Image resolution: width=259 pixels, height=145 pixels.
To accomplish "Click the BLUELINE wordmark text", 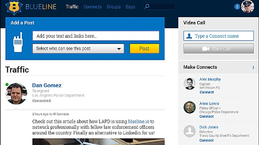I will click(x=41, y=7).
